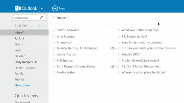Open Are lentils really just beans? email
This screenshot has width=184, height=103.
click(x=140, y=60)
